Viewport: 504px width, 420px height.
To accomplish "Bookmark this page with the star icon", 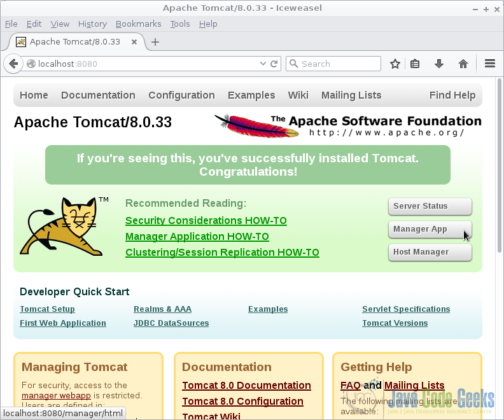I will pyautogui.click(x=395, y=64).
